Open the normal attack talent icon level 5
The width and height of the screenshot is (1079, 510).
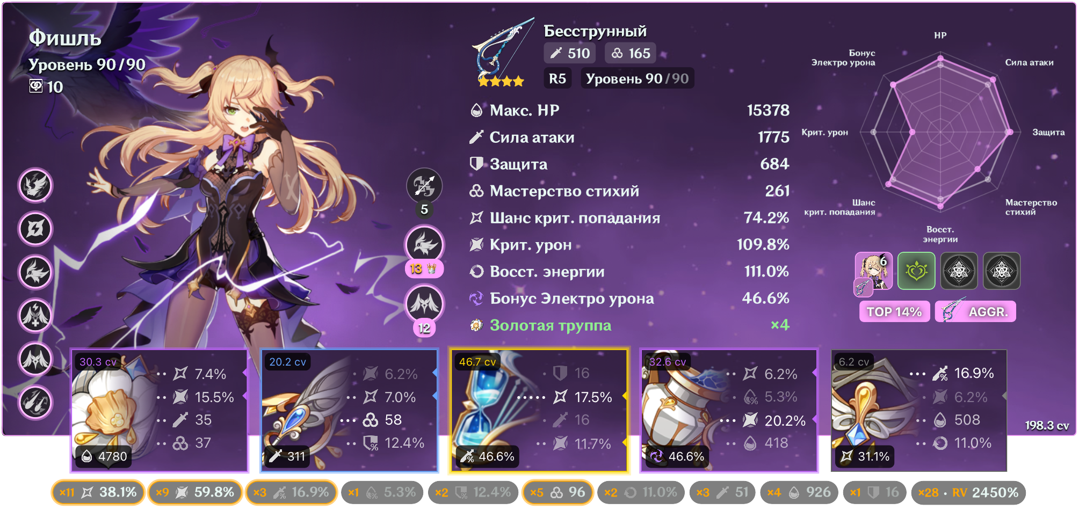pyautogui.click(x=424, y=186)
